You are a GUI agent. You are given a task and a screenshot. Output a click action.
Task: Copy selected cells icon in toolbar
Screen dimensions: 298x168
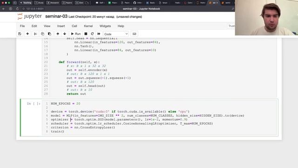pyautogui.click(x=42, y=34)
